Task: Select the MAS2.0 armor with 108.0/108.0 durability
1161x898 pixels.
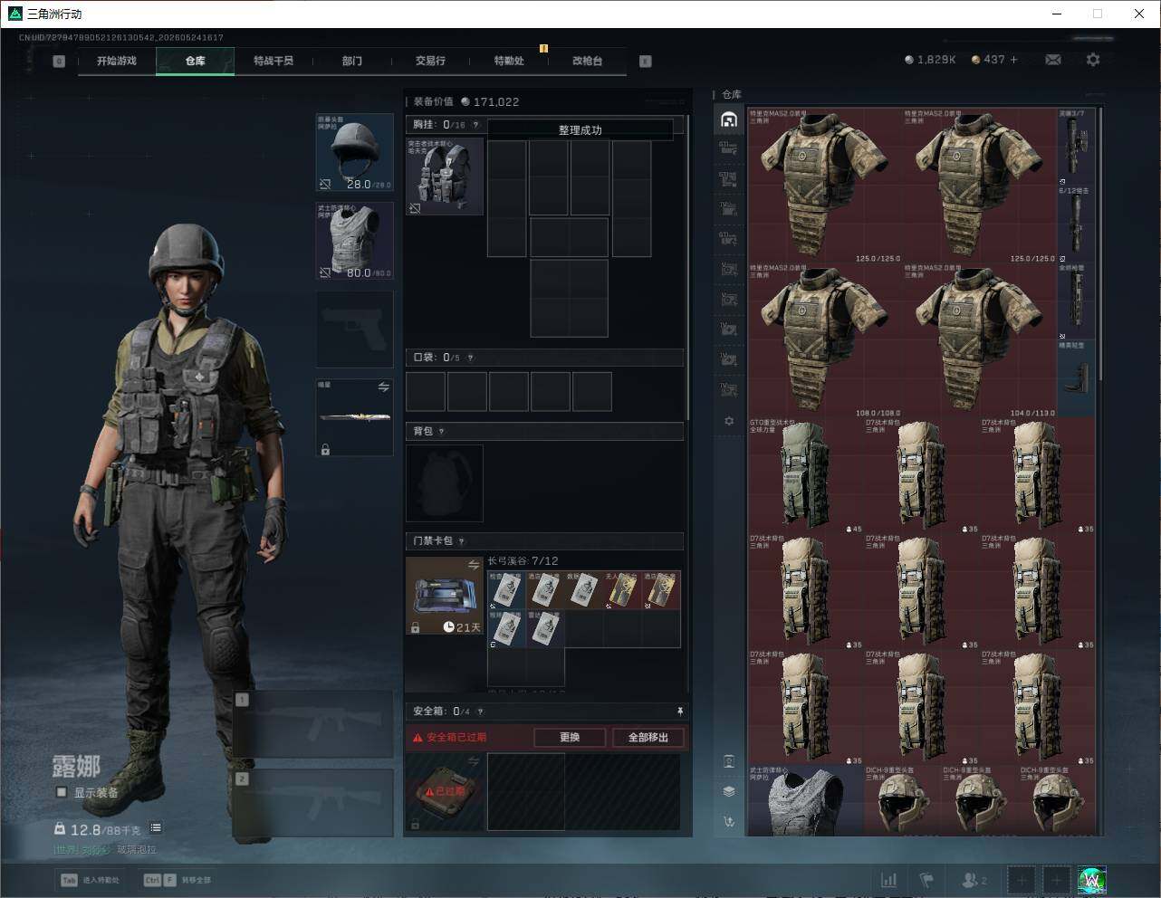Action: pyautogui.click(x=825, y=340)
